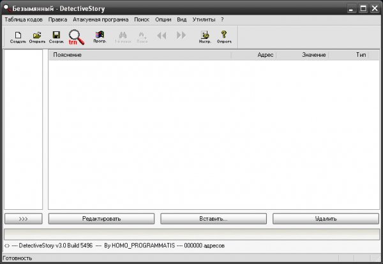Click the trn magnifying glass icon
Viewport: 383px width, 264px height.
77,38
